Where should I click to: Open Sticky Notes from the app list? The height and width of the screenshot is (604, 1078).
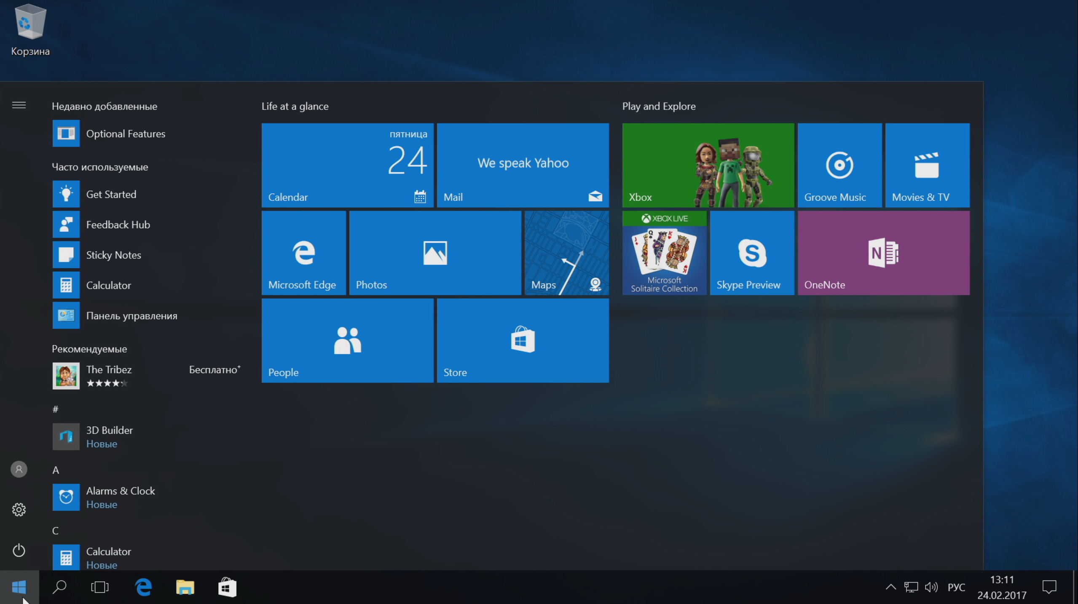coord(113,255)
